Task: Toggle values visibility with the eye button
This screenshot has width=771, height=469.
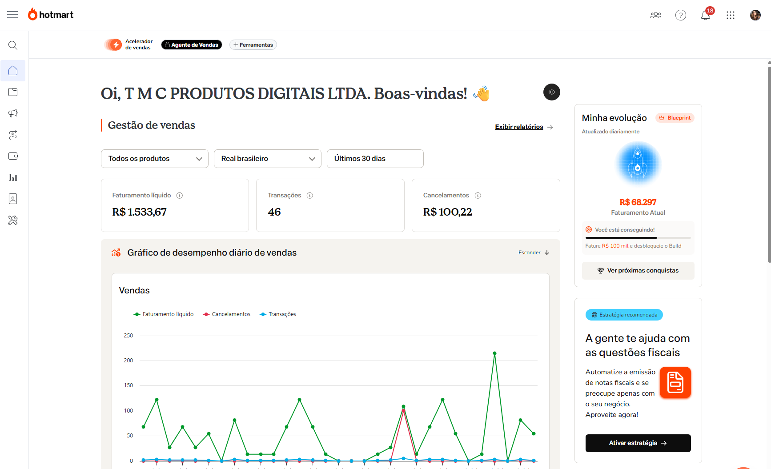Action: pos(552,92)
